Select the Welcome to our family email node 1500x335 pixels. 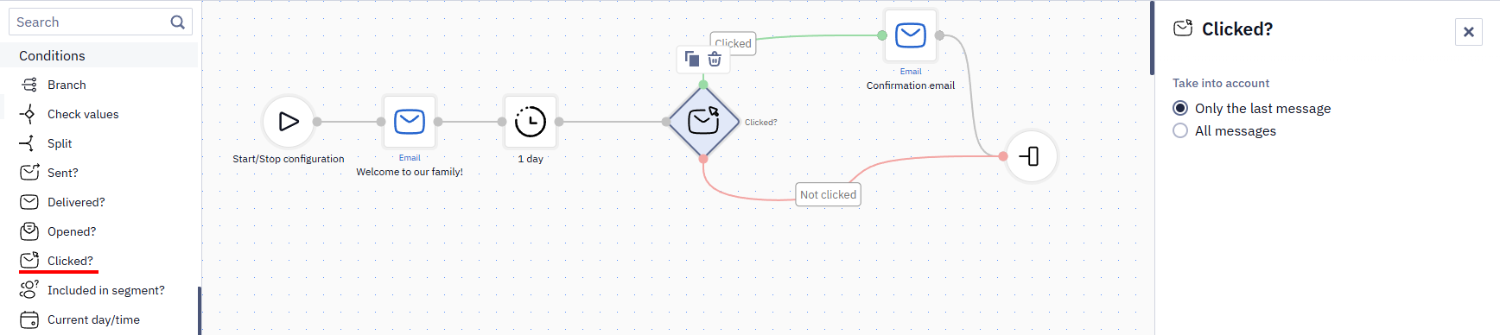click(x=410, y=122)
